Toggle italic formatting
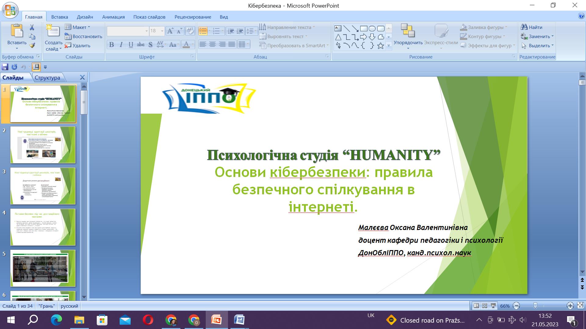Image resolution: width=586 pixels, height=329 pixels. (121, 45)
